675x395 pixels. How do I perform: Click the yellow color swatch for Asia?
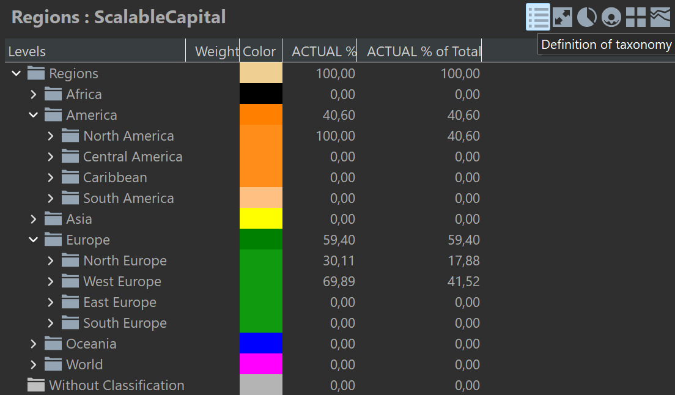(261, 218)
